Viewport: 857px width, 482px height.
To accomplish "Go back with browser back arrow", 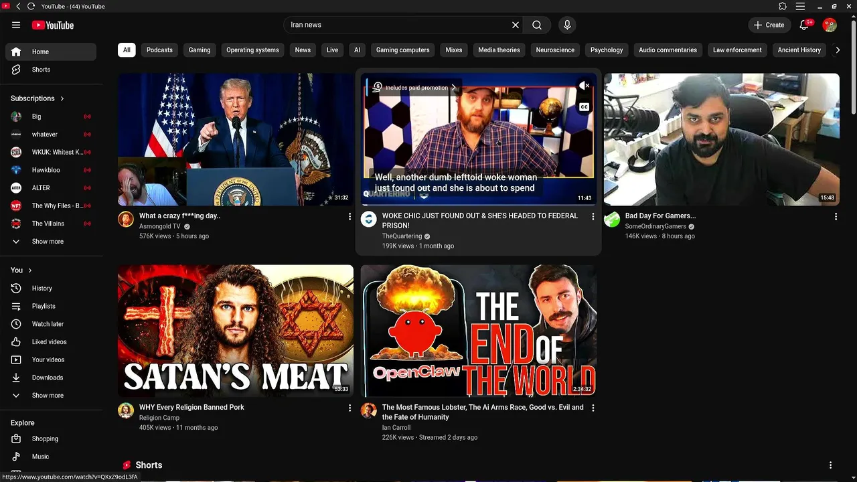I will tap(18, 6).
